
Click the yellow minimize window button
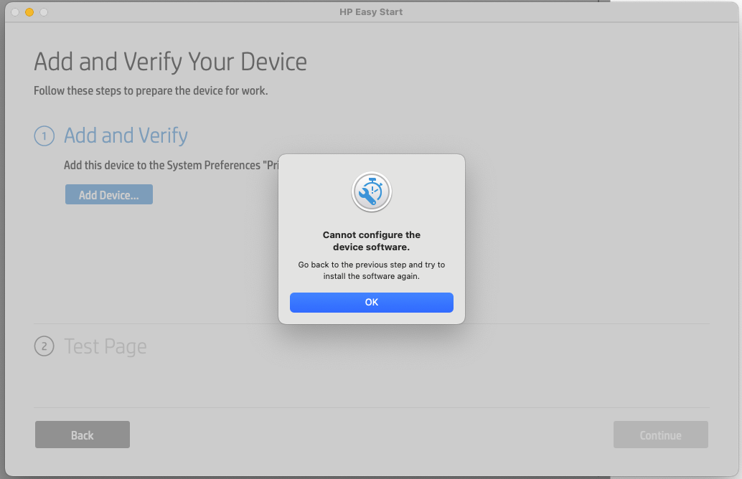(29, 12)
